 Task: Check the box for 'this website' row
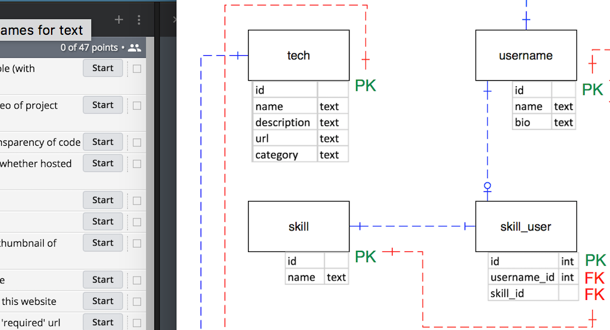137,302
